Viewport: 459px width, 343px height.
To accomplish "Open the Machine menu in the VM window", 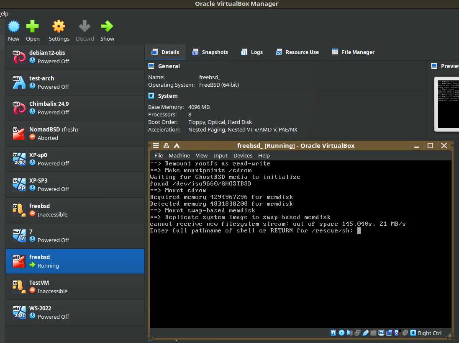I will click(x=179, y=155).
